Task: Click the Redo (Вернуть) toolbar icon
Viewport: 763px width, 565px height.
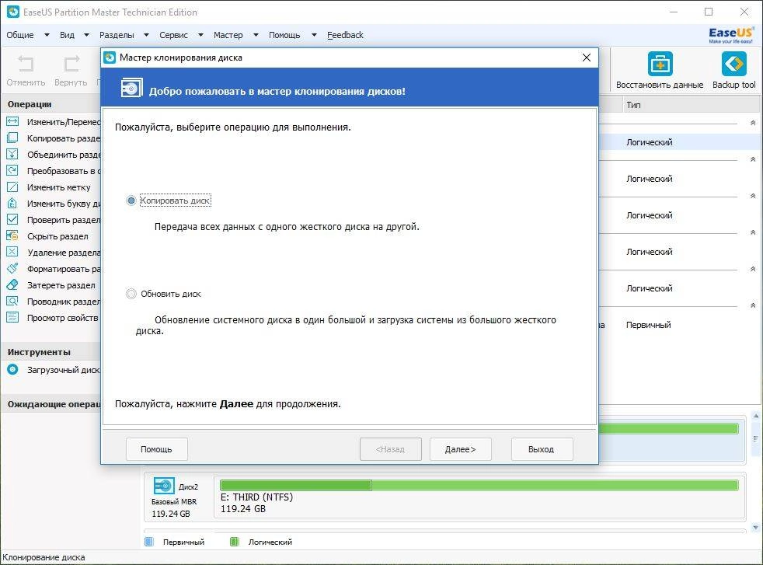Action: [x=71, y=64]
